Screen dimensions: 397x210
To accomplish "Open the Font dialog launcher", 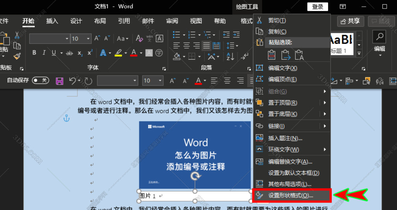I will tap(164, 69).
